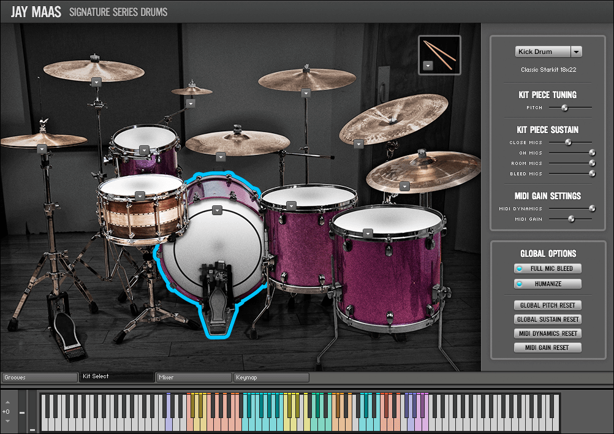The image size is (614, 434).
Task: Open the floor tom selector arrow
Action: (368, 233)
